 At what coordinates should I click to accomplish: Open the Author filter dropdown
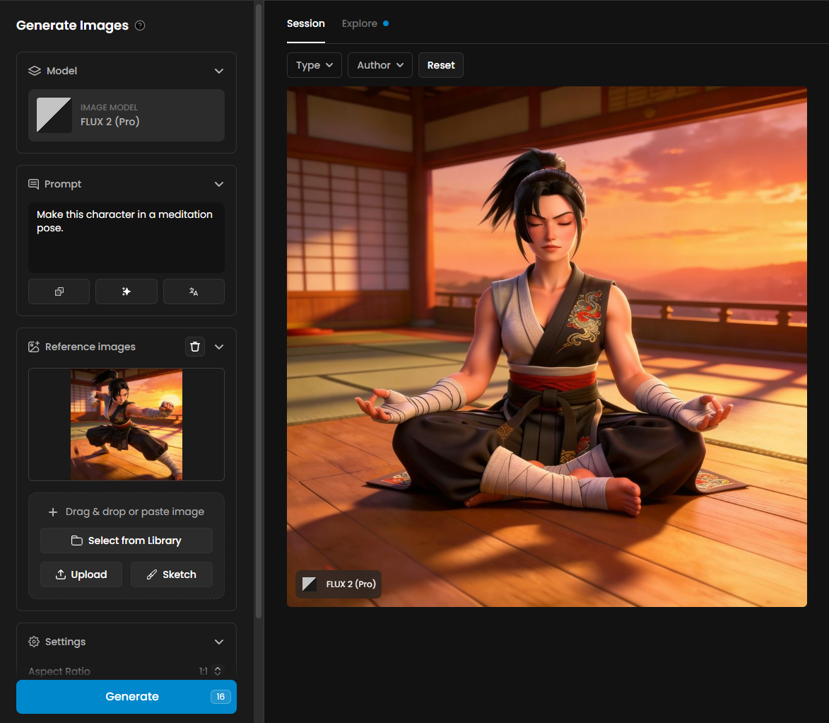pos(380,65)
